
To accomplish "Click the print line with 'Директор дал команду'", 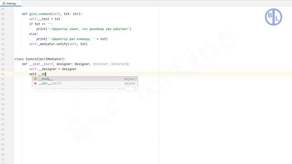I will pyautogui.click(x=72, y=39).
